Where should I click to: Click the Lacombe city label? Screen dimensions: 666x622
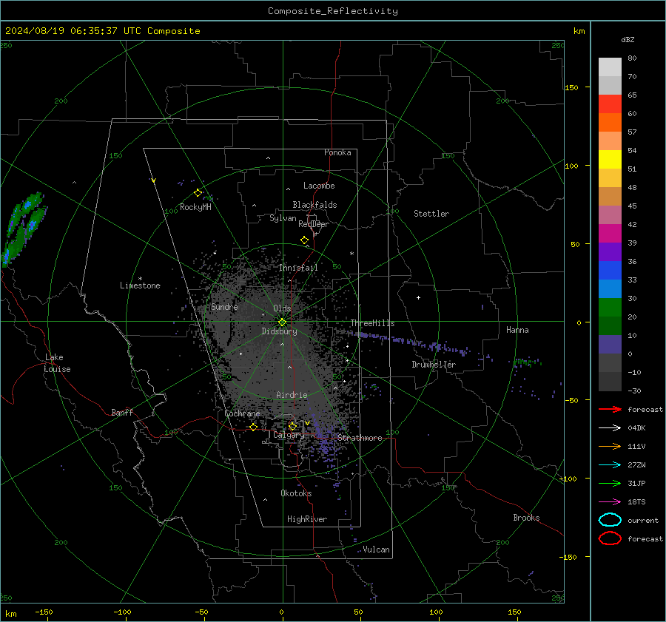pos(319,186)
